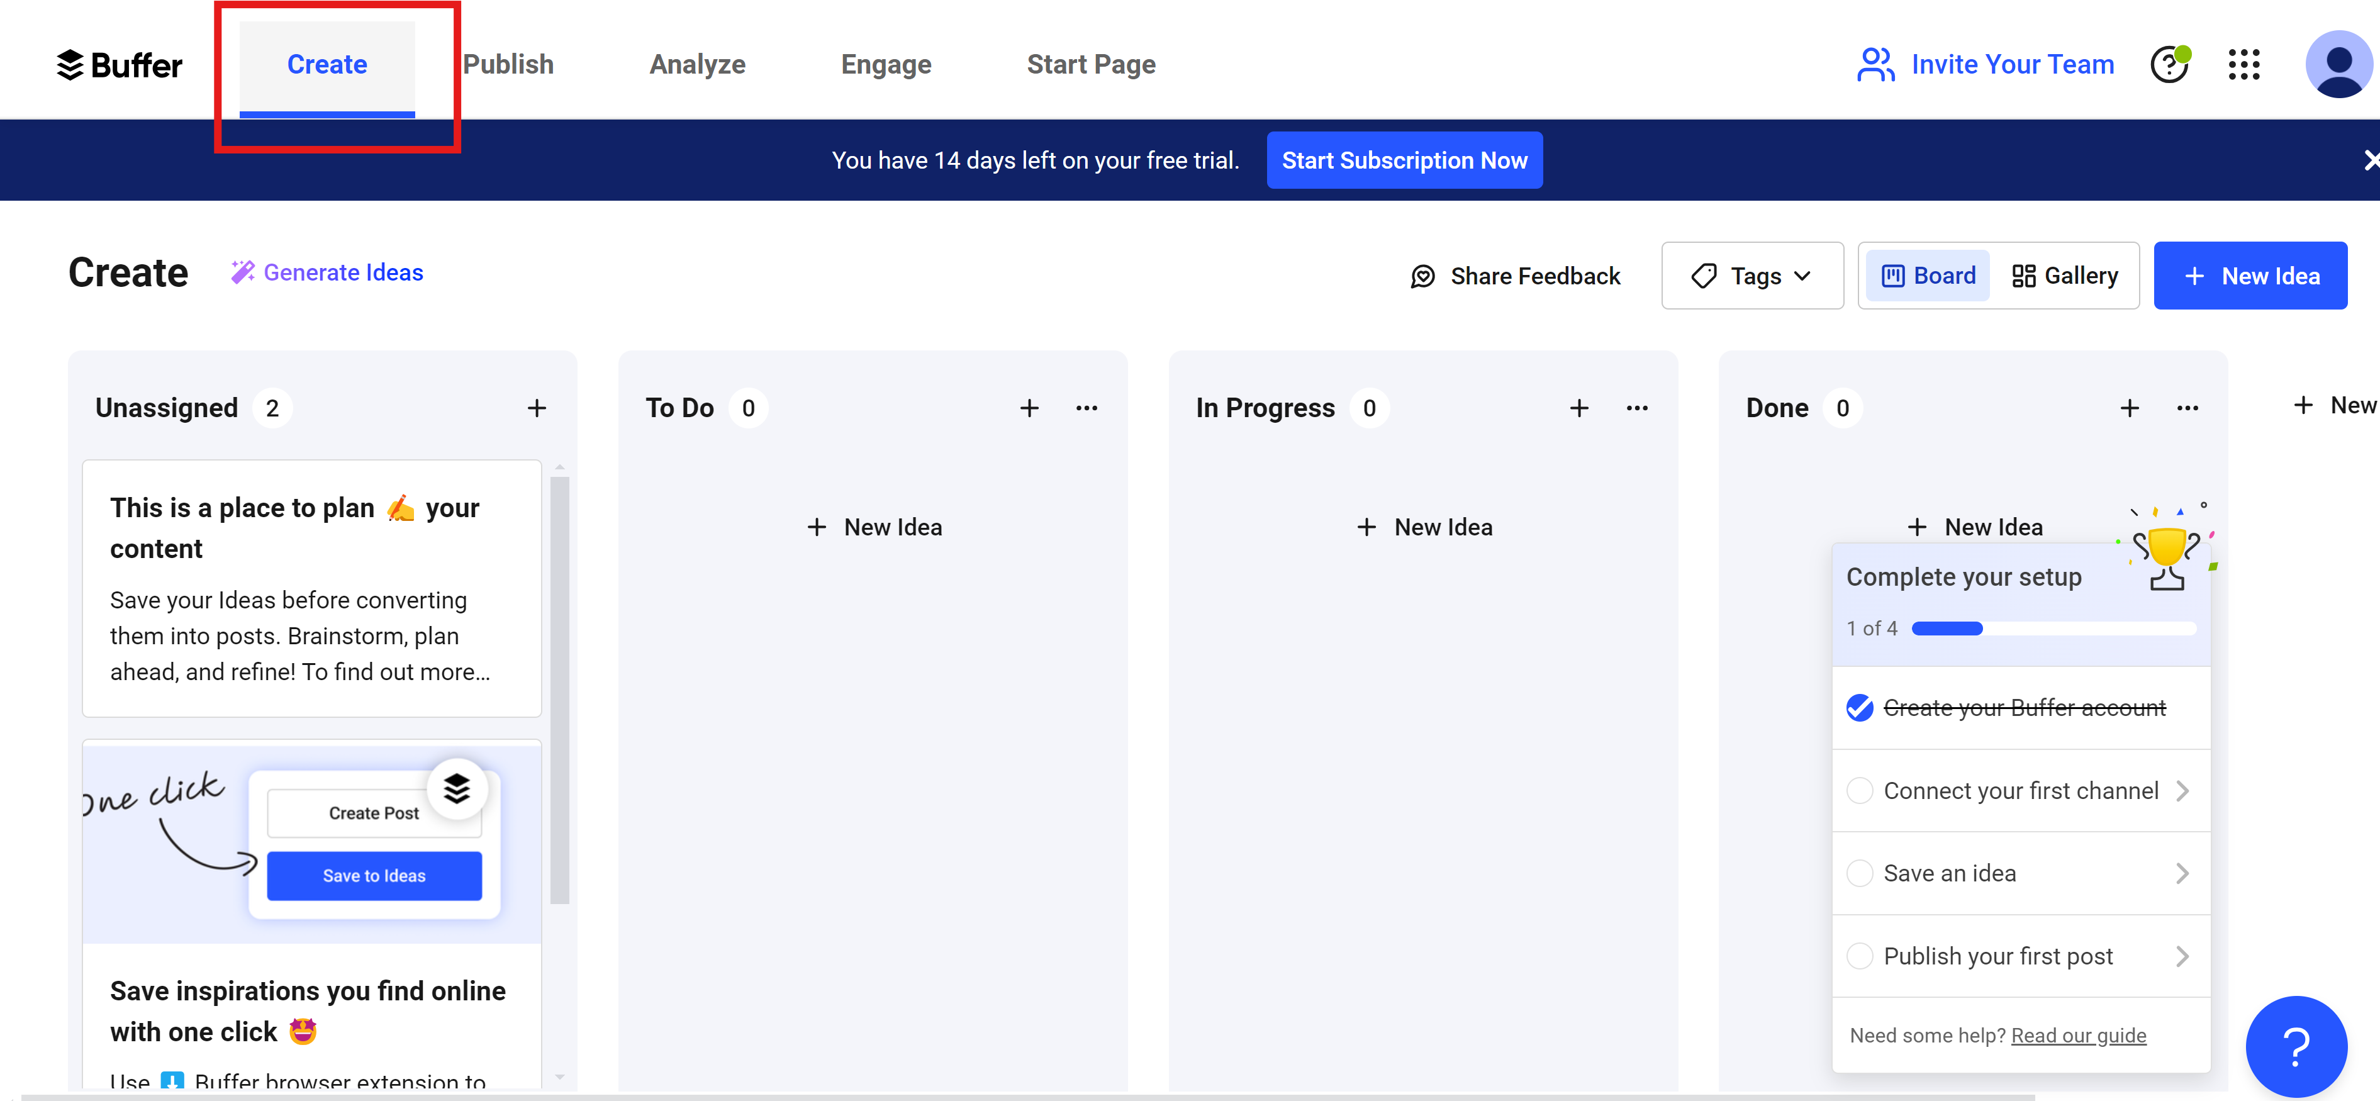Open the user profile avatar
2380x1101 pixels.
(2337, 65)
